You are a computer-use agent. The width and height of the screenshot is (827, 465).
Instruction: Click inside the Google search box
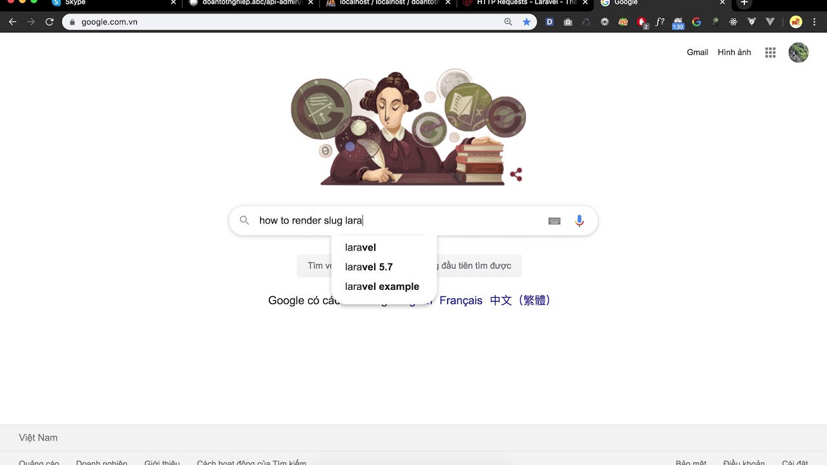tap(401, 220)
